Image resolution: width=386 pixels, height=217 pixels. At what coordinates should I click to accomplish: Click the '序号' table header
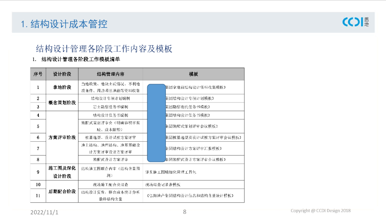pos(38,74)
